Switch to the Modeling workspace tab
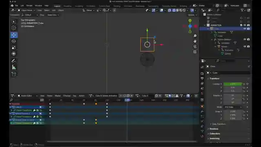This screenshot has width=261, height=147. coord(67,6)
